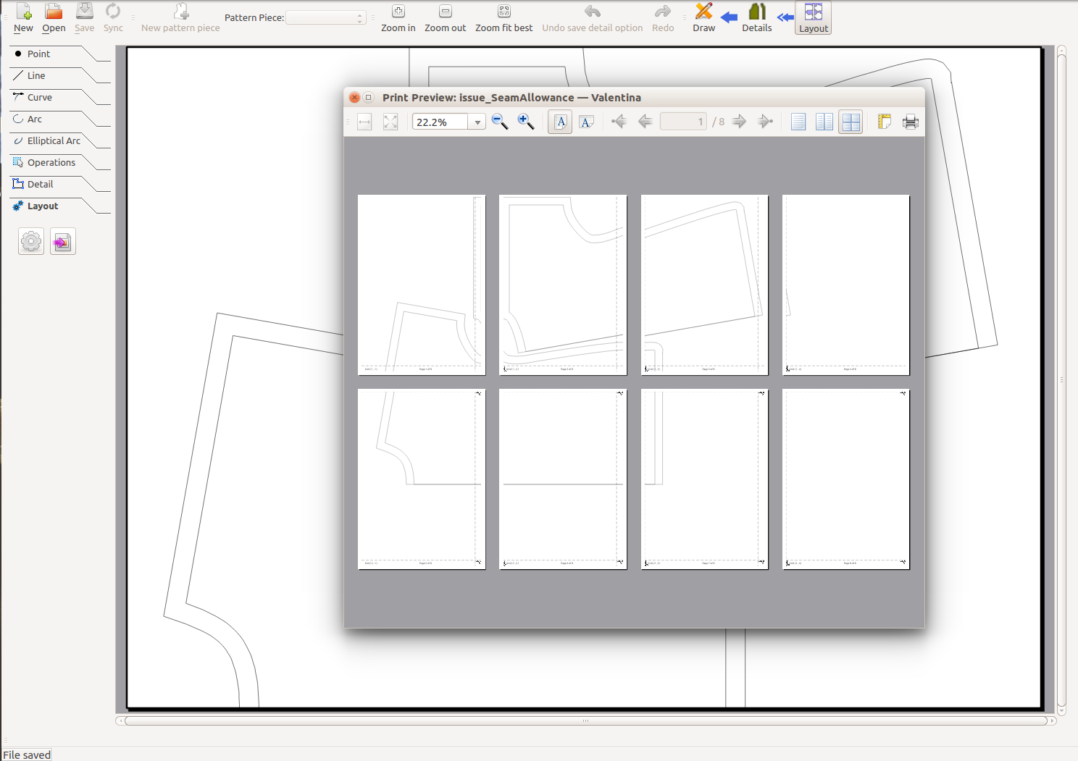Screen dimensions: 1078x761
Task: Click the export layout icon beside gear
Action: 63,241
